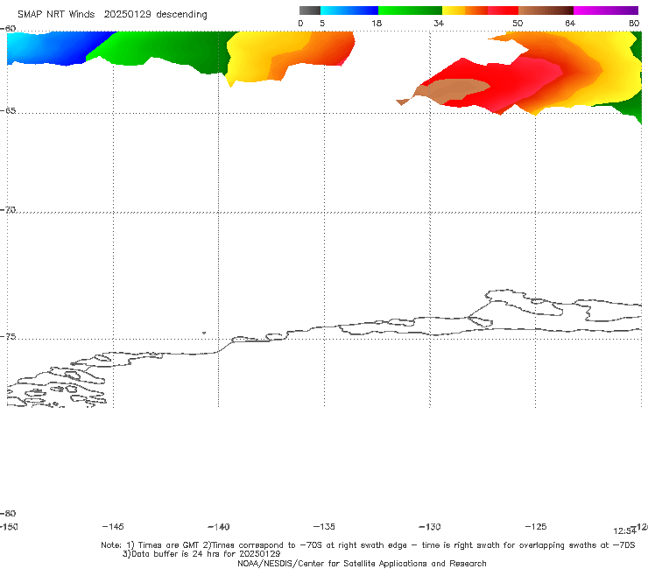Click the yellow-orange segment of the color bar
Viewport: 648px width, 569px height.
(465, 11)
